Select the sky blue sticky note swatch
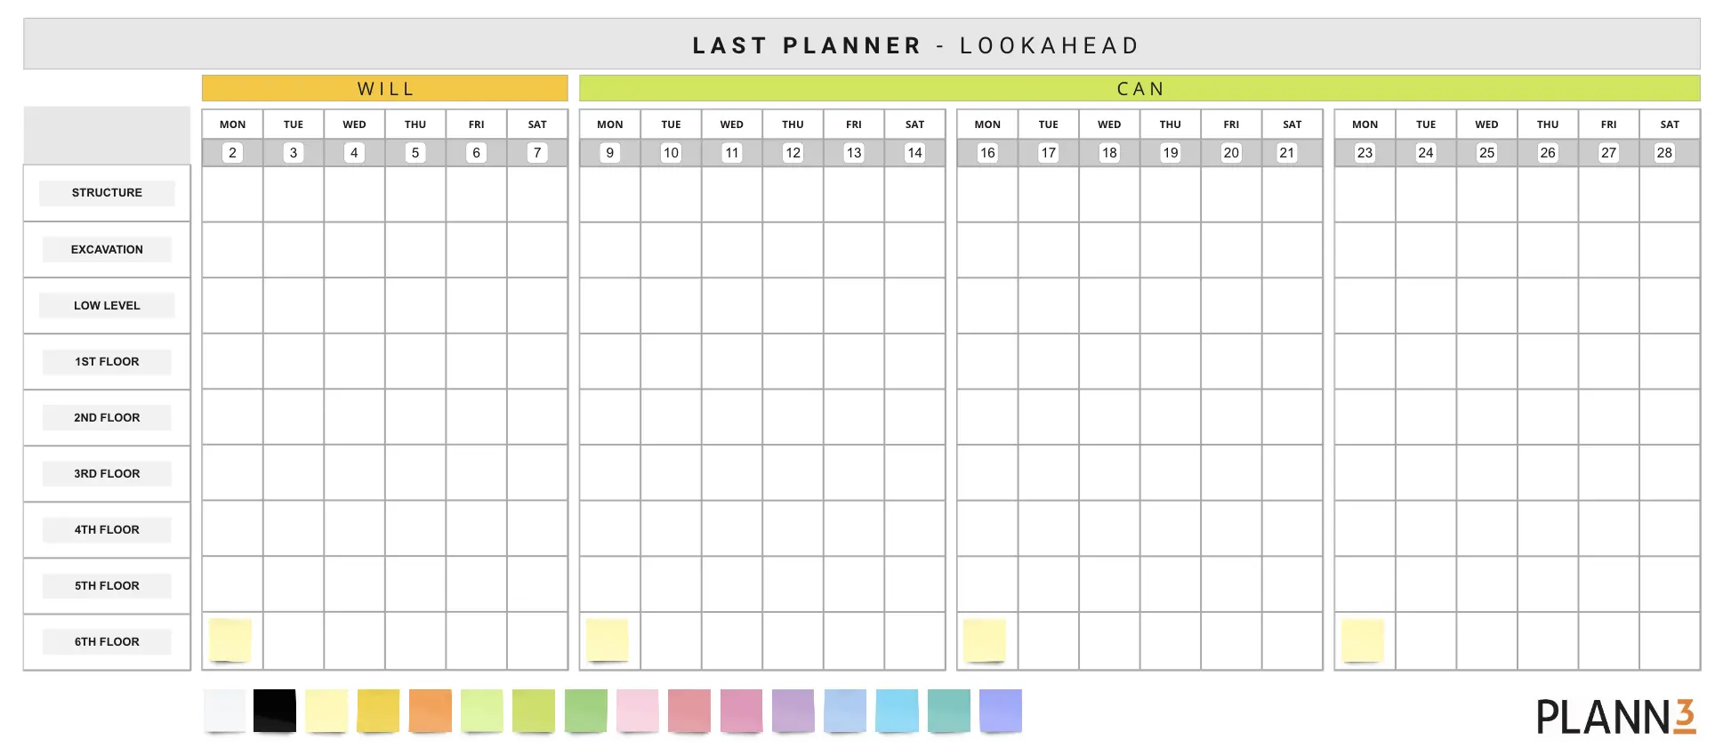 897,711
